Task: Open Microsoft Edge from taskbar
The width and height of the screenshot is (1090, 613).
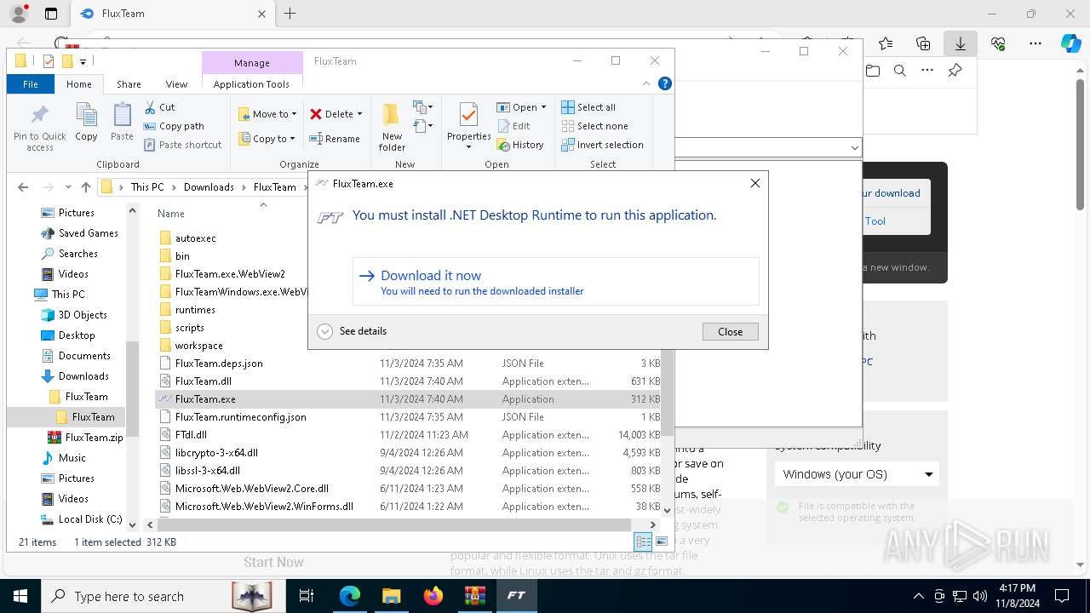Action: 350,596
